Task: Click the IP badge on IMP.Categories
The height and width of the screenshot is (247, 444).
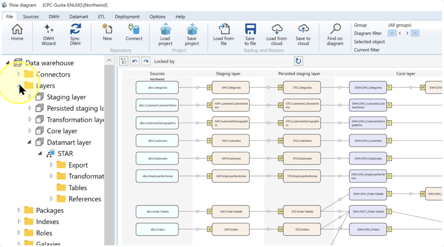Action: click(x=210, y=88)
